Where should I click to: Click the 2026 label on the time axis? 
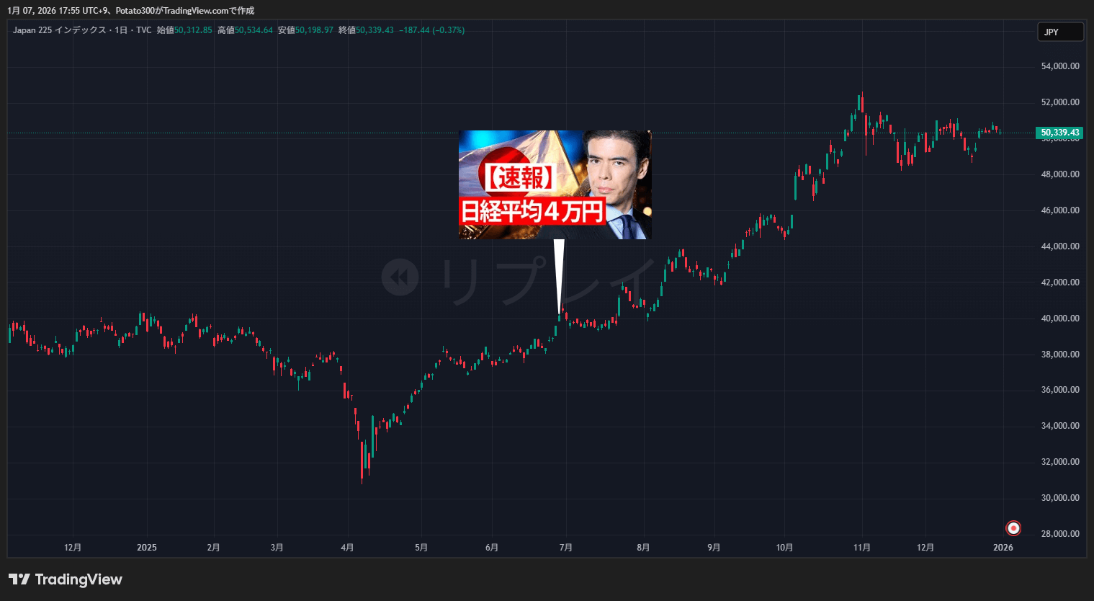point(1003,548)
